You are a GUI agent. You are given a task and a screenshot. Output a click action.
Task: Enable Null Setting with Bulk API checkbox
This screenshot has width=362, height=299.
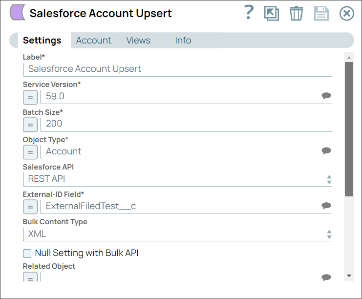(27, 253)
